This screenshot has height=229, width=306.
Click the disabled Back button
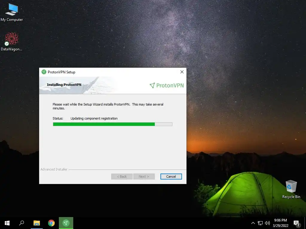(122, 177)
